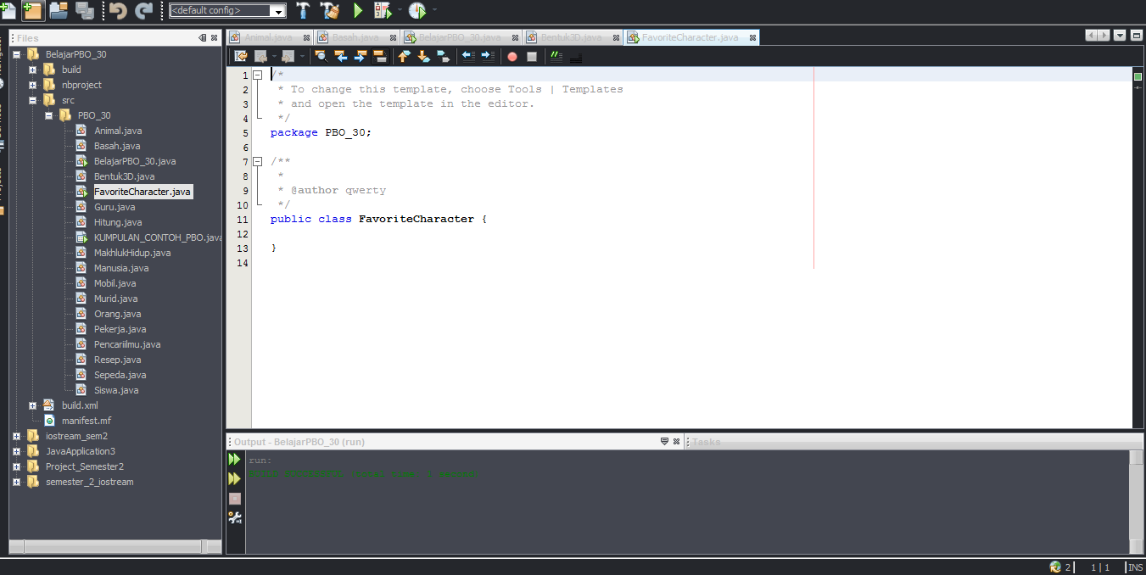Click the Uncomment lines icon
Screen dimensions: 1146x575
(576, 56)
